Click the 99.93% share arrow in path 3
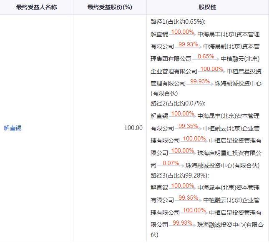 182,223
